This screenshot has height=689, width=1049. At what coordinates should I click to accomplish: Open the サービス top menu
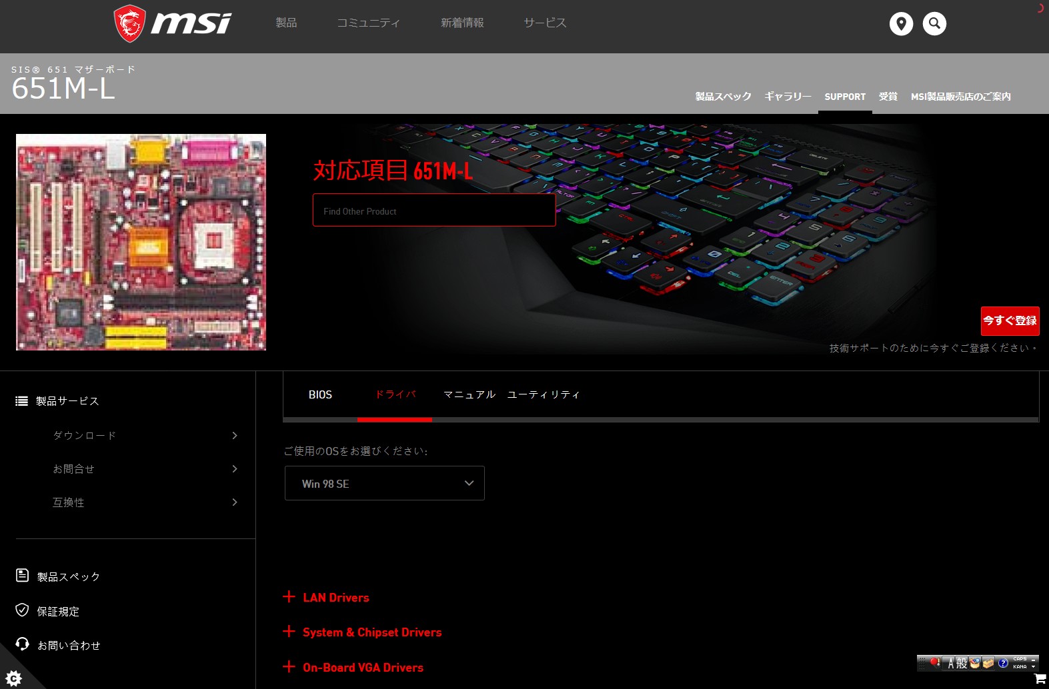[545, 23]
